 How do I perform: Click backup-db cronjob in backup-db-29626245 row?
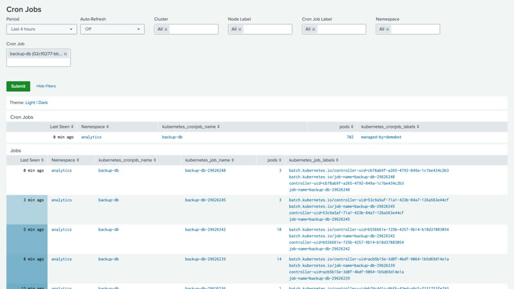(109, 200)
